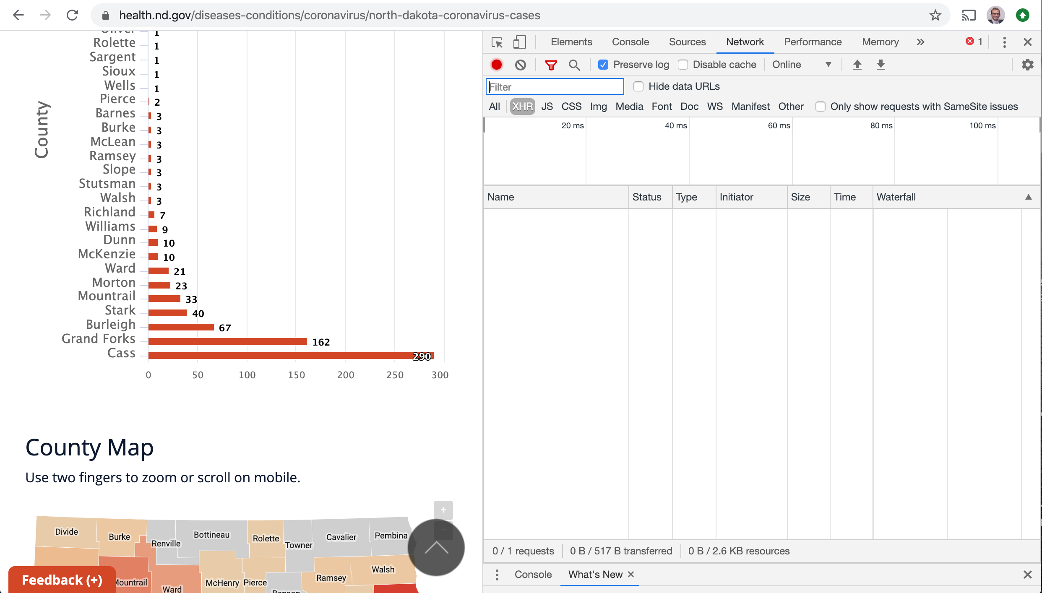
Task: Open network settings gear icon
Action: pyautogui.click(x=1027, y=65)
